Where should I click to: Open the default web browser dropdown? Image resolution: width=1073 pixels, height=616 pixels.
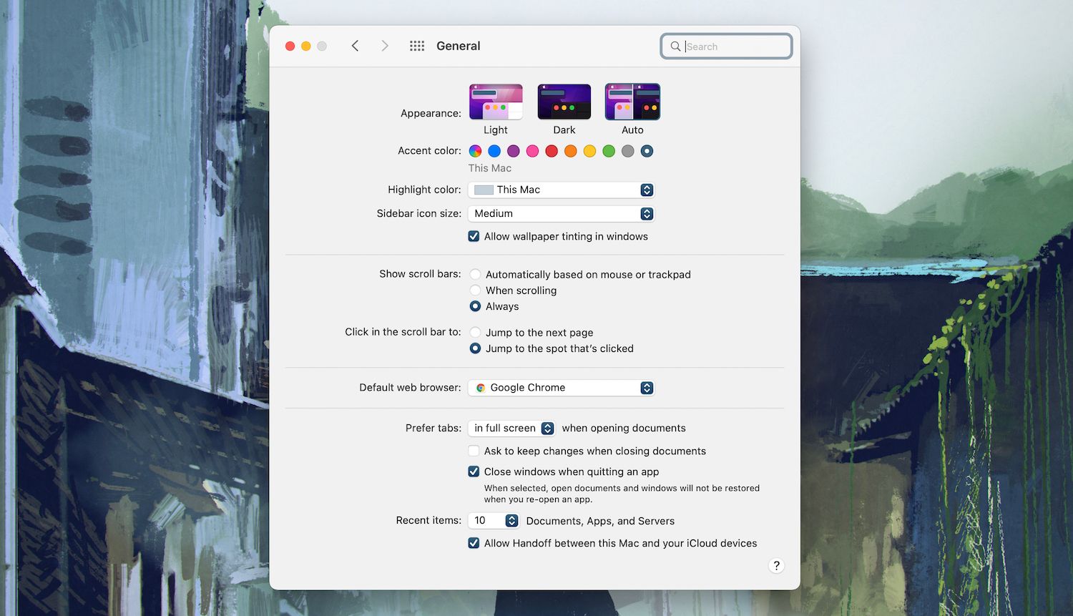561,387
